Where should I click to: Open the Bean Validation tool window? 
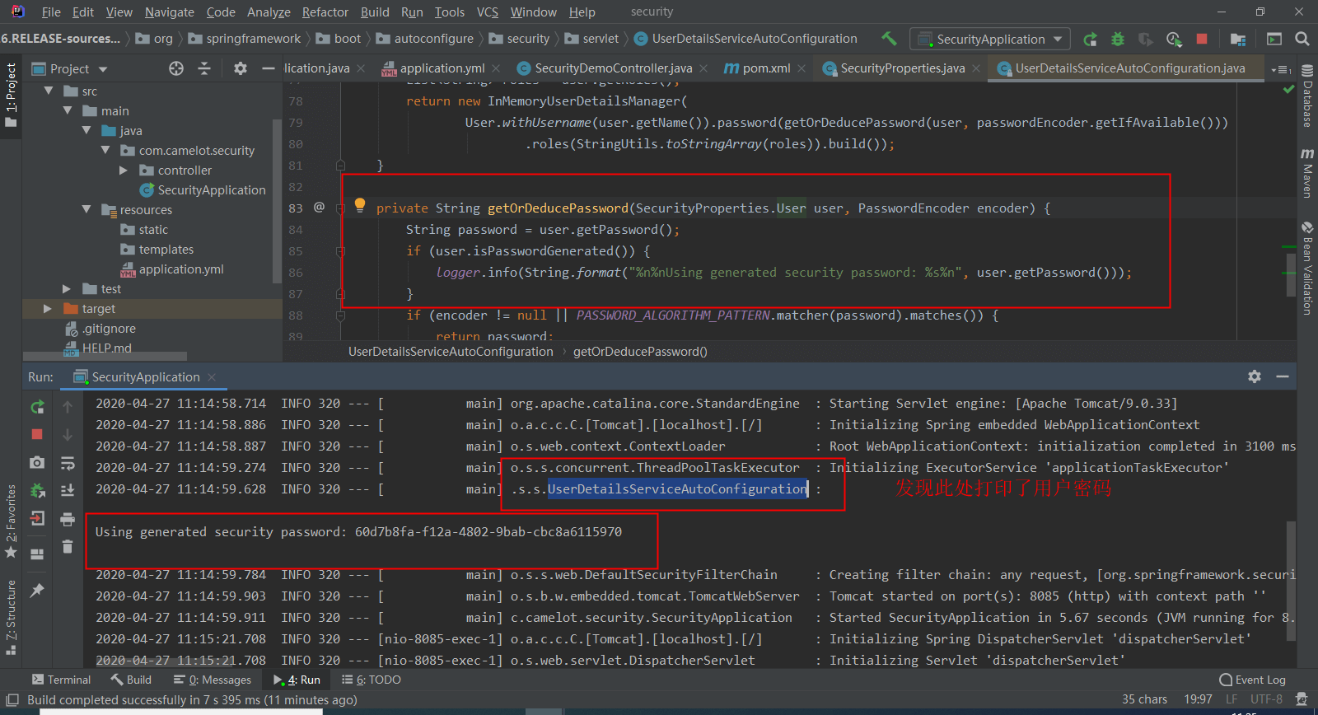tap(1307, 269)
